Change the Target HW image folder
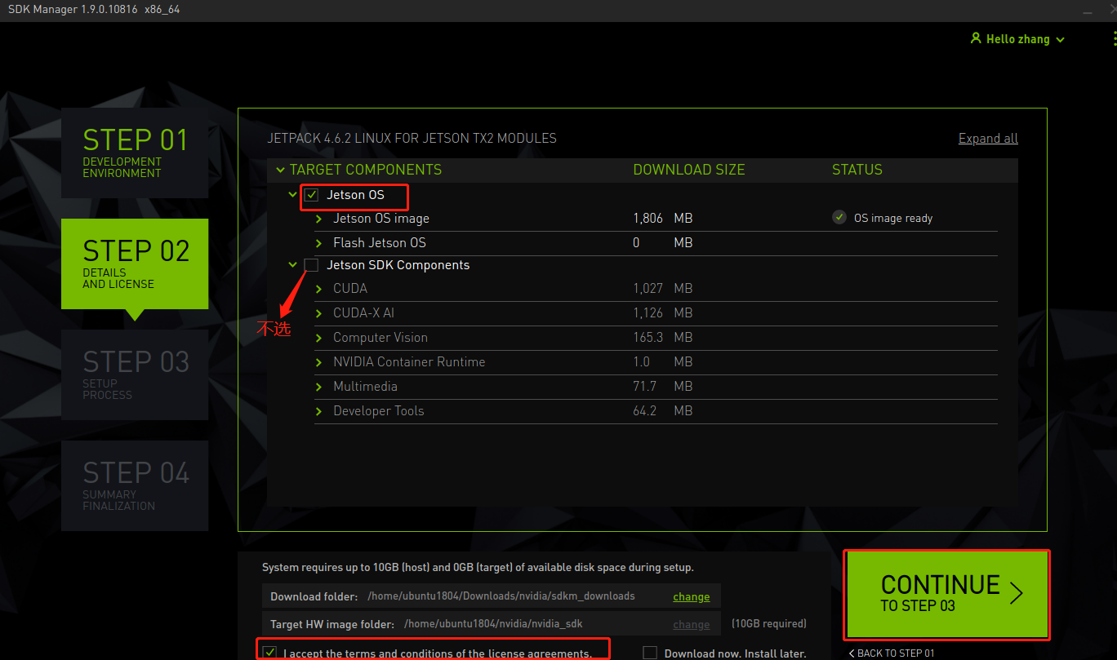1117x660 pixels. 691,624
